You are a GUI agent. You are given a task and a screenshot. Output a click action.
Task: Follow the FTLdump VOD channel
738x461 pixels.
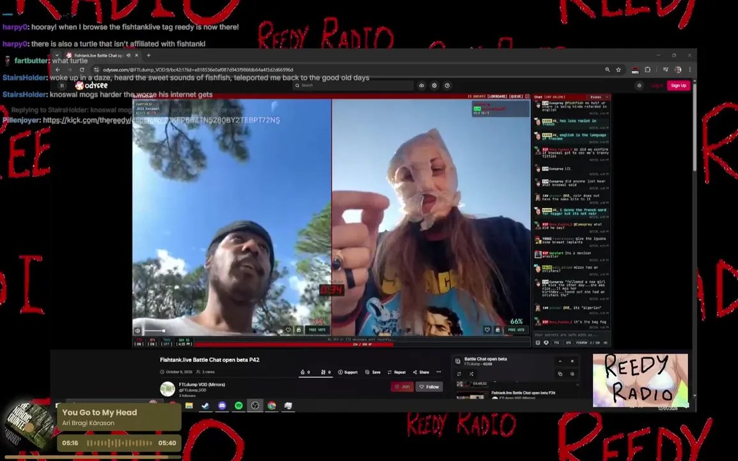coord(429,387)
